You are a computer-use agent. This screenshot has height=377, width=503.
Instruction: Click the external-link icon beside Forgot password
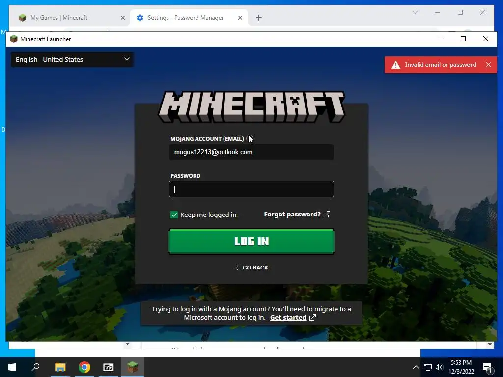tap(327, 215)
